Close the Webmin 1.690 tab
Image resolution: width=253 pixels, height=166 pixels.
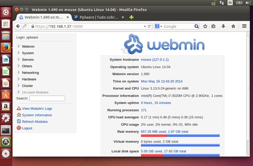tap(68, 17)
